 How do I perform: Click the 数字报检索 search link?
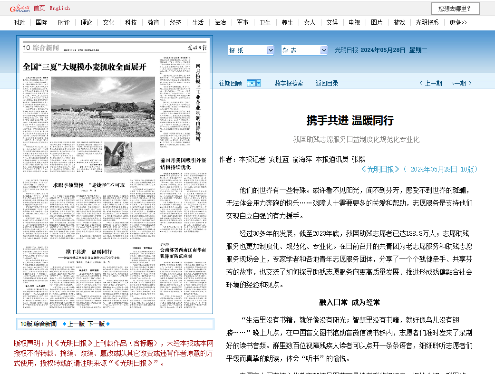[289, 83]
